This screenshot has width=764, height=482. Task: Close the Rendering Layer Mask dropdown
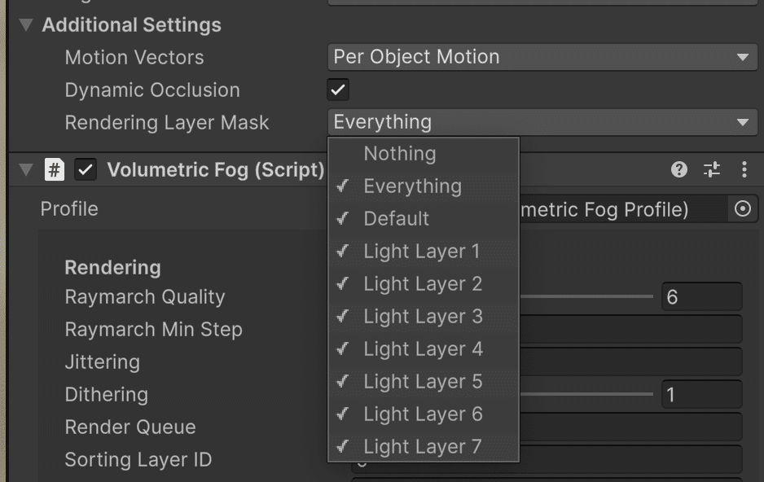pos(542,122)
